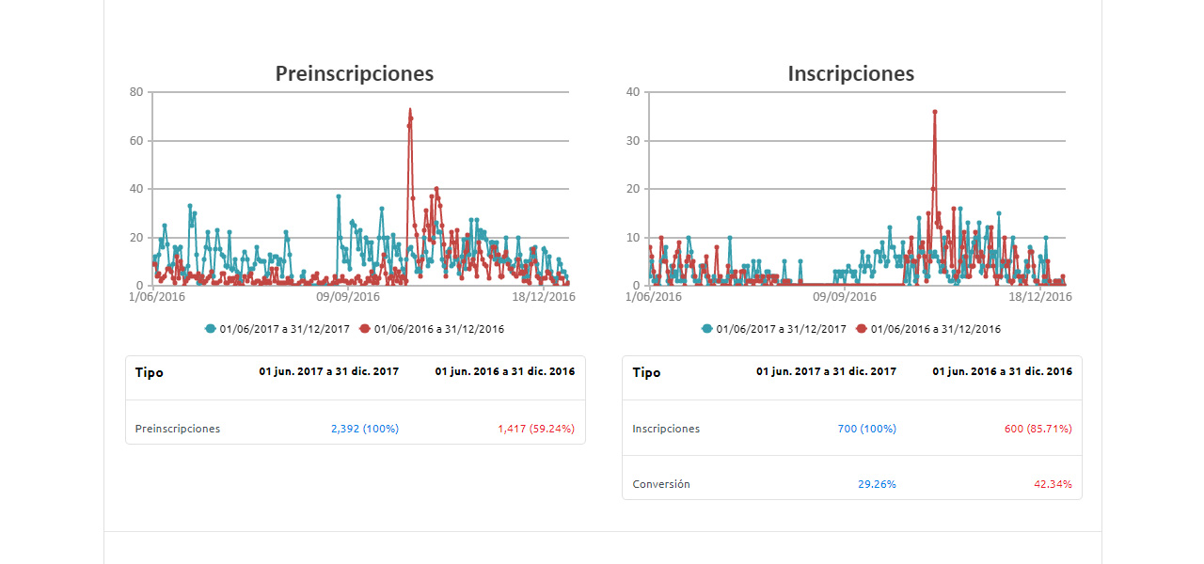The height and width of the screenshot is (564, 1204).
Task: Click the 42.34% conversion value
Action: tap(1053, 484)
